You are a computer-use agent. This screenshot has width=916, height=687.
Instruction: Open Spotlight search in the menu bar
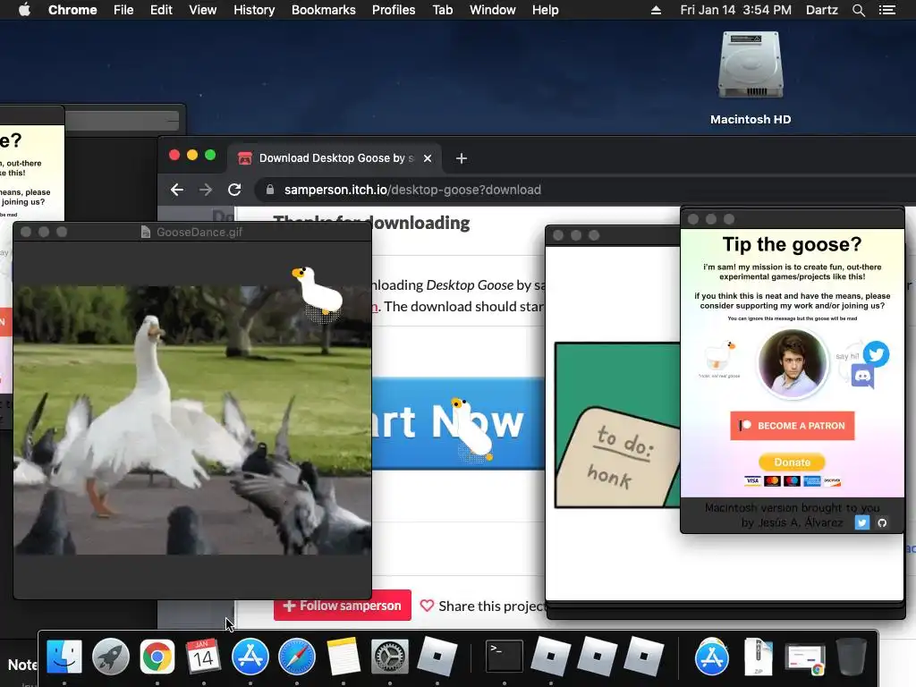(x=858, y=10)
